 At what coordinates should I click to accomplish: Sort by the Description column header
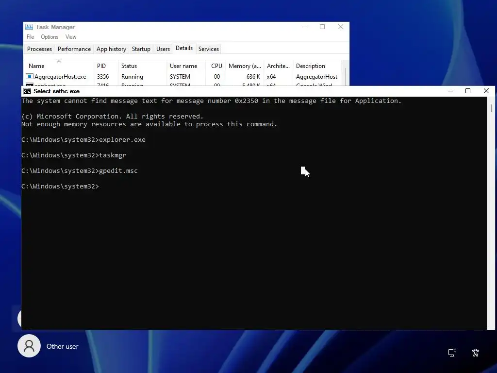click(317, 66)
